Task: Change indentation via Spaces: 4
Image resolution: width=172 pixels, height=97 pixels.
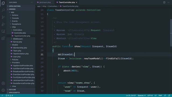Action: pyautogui.click(x=142, y=95)
